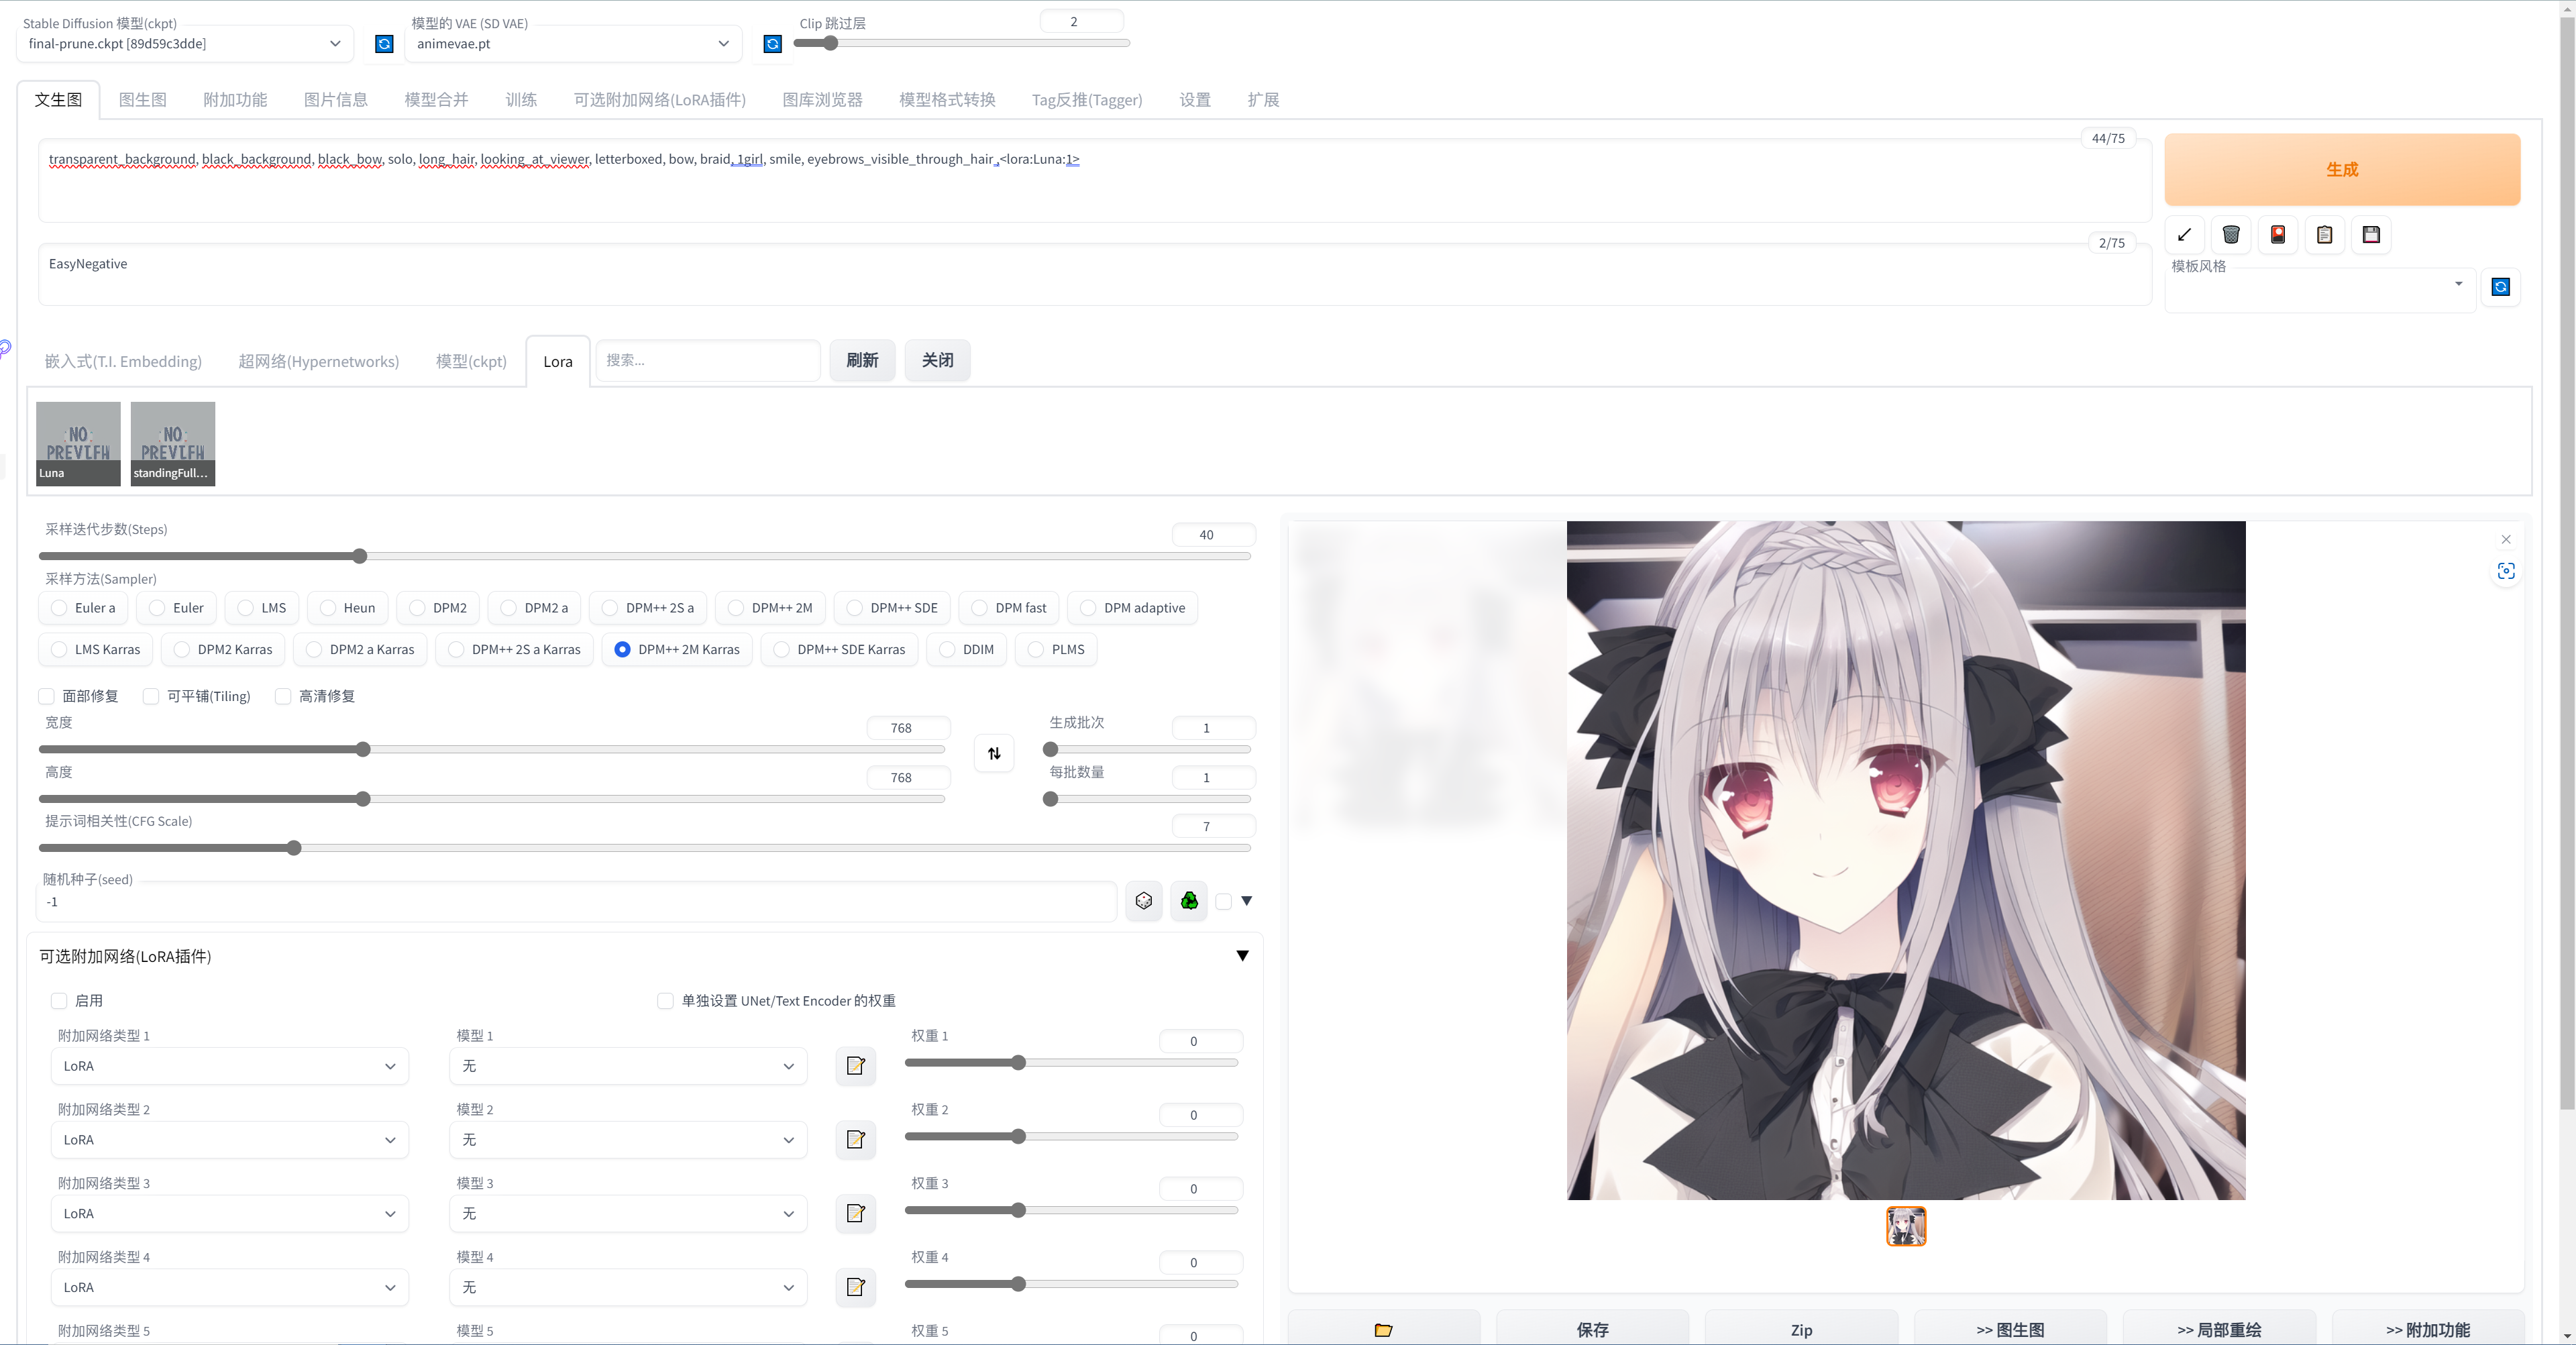
Task: Adjust the Clip 跳过层 slider
Action: click(x=962, y=43)
